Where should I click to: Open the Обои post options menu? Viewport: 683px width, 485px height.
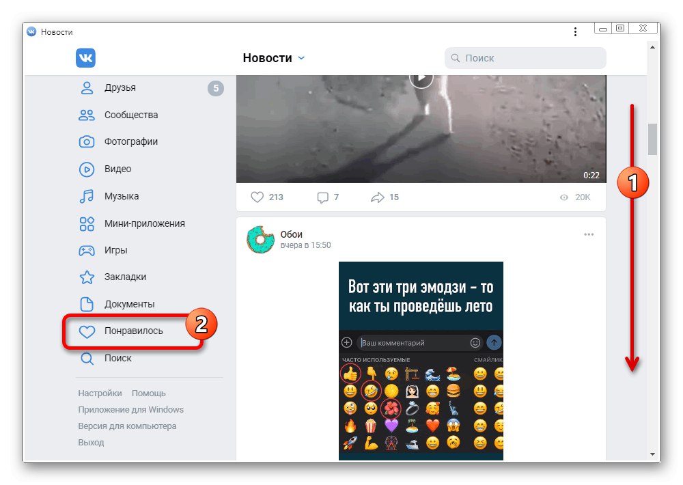point(589,234)
